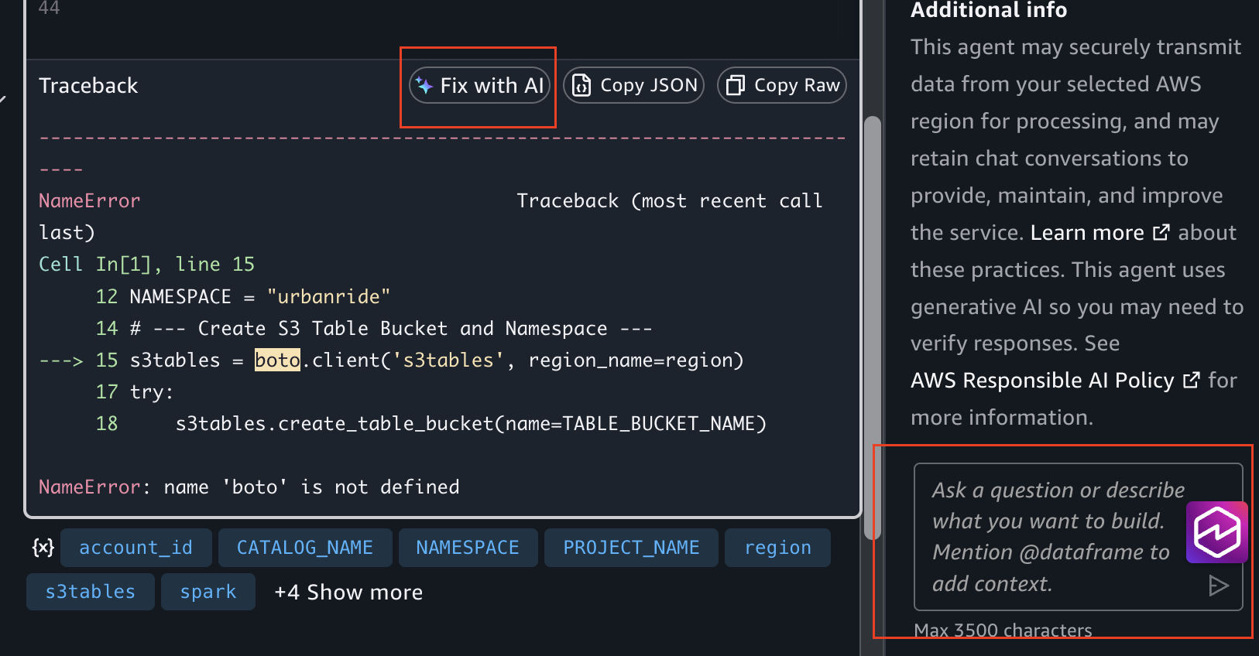Click the 'Max 3500 characters' text
Viewport: 1259px width, 656px height.
(x=1003, y=630)
